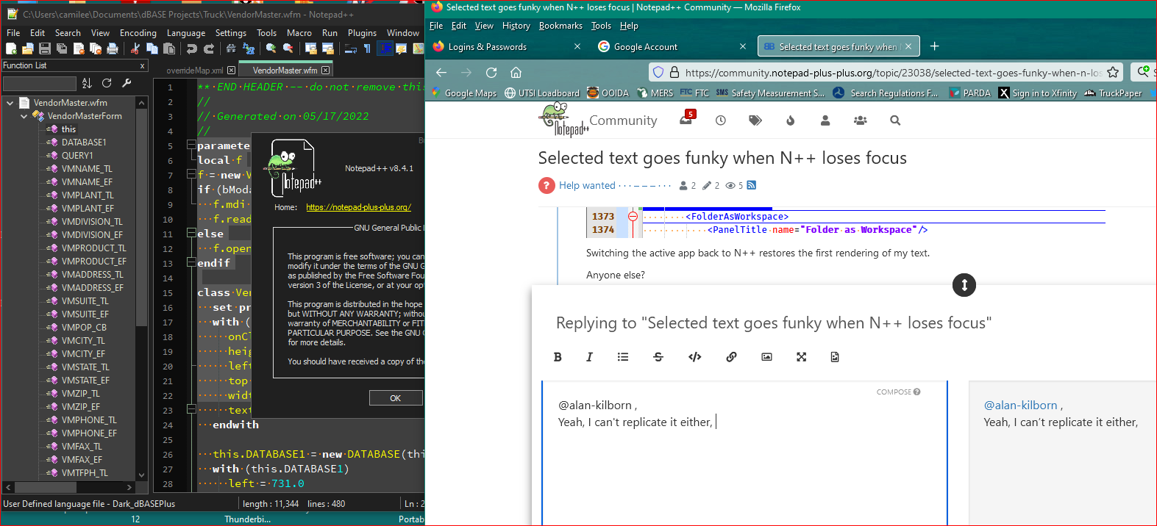
Task: Collapse the VendorMaster.wfm tree node
Action: pyautogui.click(x=10, y=103)
